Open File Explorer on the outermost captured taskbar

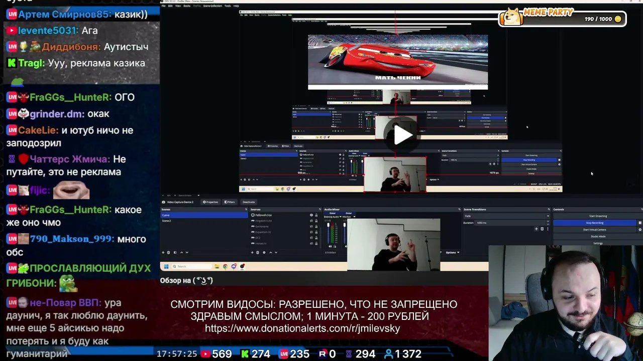[x=217, y=266]
